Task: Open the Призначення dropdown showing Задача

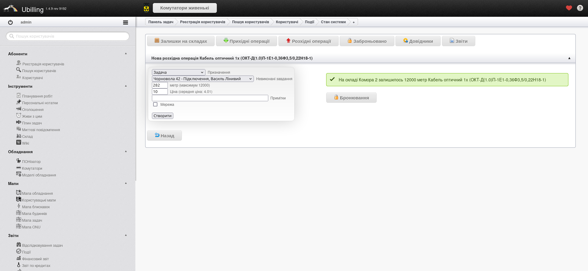Action: tap(178, 72)
